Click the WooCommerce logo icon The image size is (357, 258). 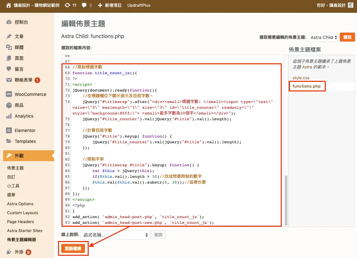coord(9,94)
